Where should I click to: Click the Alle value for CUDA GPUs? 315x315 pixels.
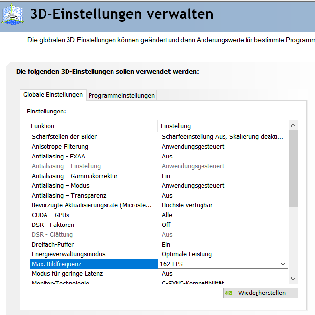pyautogui.click(x=167, y=215)
